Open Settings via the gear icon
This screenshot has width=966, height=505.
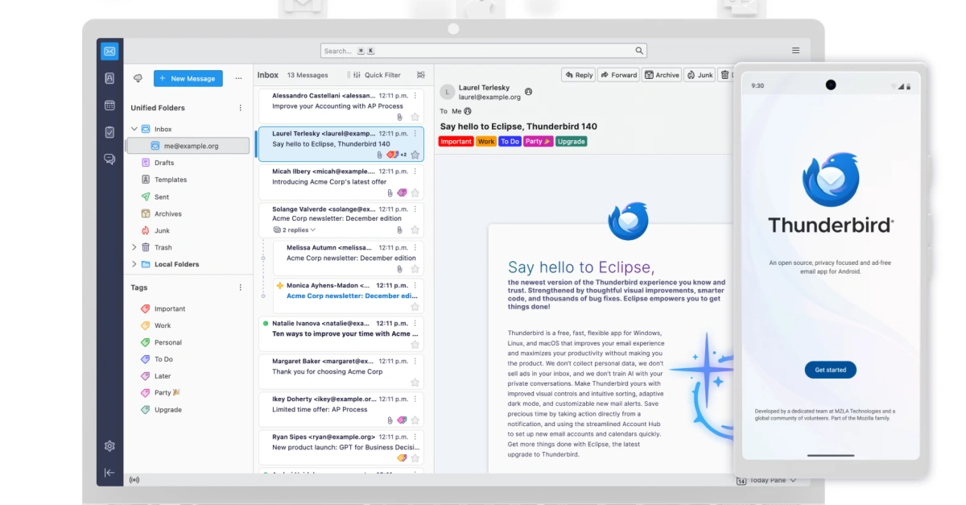(109, 446)
